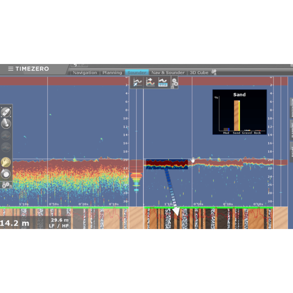
Task: Open the Nav & Sounder tab
Action: tap(168, 73)
